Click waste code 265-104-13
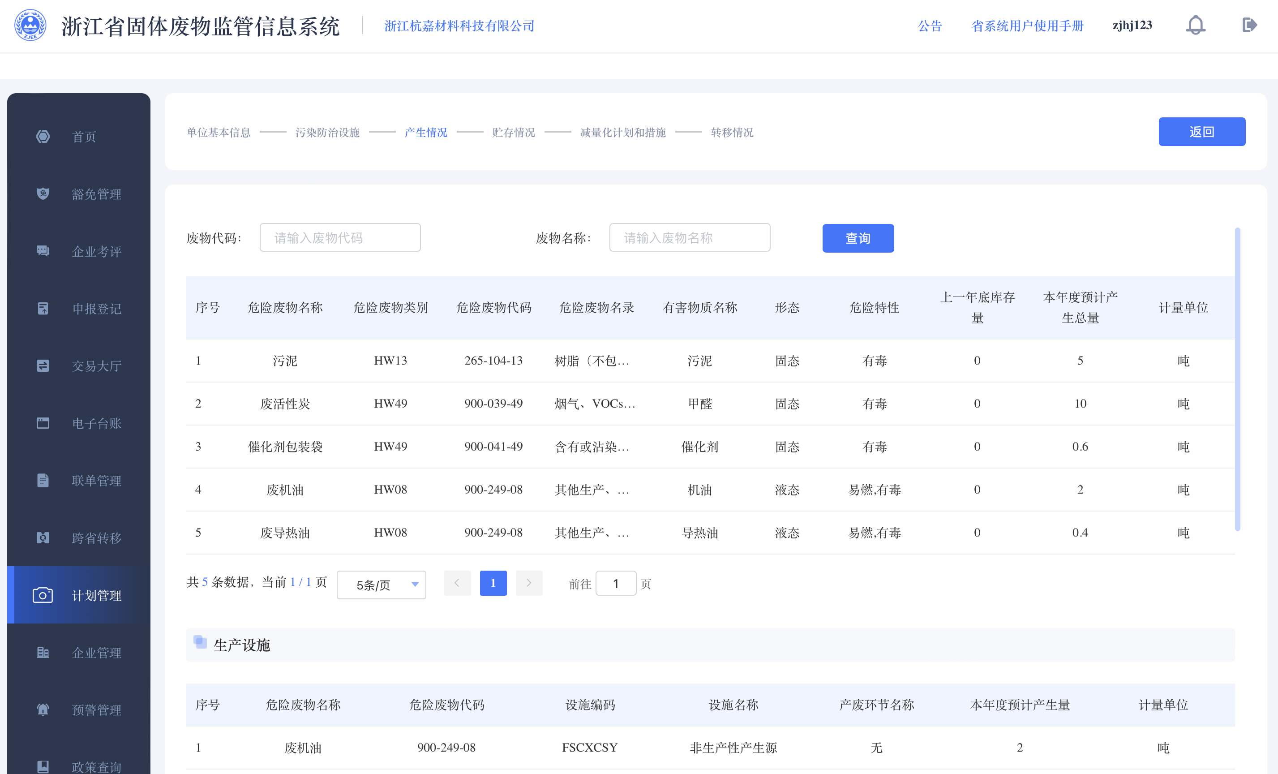Image resolution: width=1278 pixels, height=774 pixels. (493, 361)
